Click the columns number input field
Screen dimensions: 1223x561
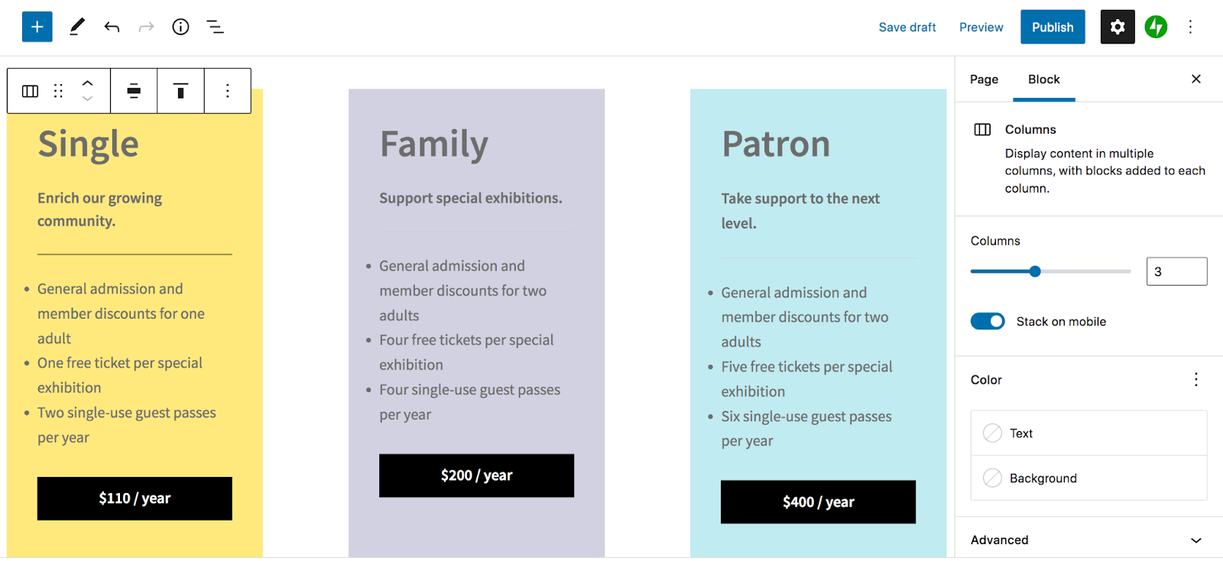1176,271
